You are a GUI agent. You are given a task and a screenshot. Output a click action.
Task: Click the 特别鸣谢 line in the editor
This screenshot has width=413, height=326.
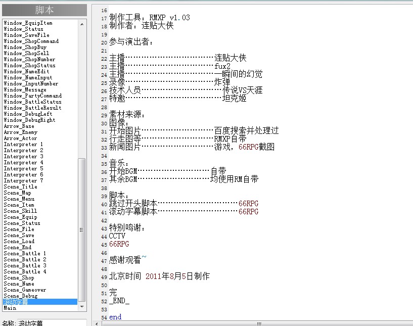pyautogui.click(x=127, y=227)
